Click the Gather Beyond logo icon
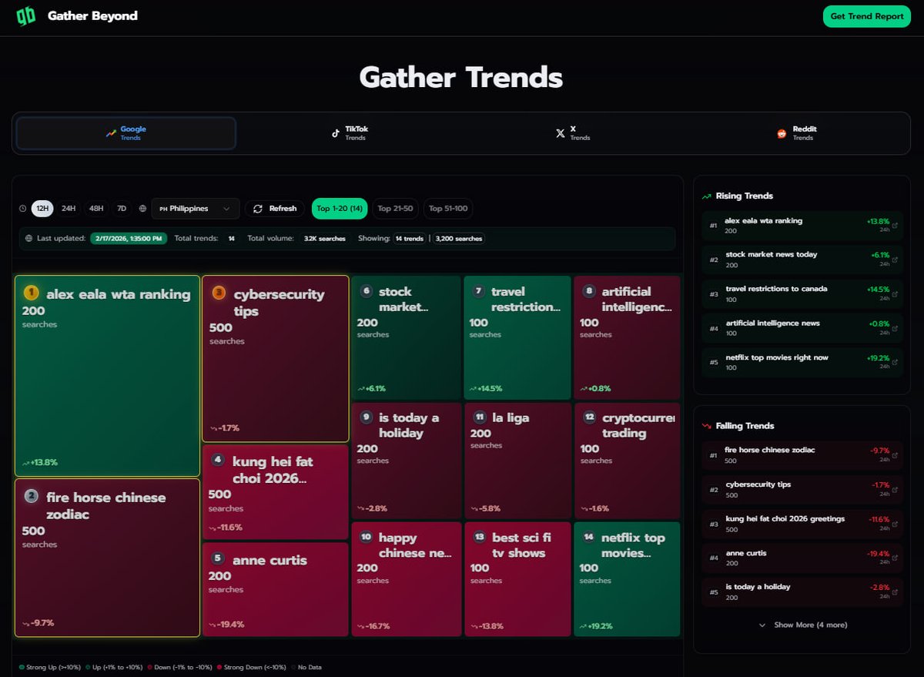Image resolution: width=924 pixels, height=677 pixels. coord(26,16)
